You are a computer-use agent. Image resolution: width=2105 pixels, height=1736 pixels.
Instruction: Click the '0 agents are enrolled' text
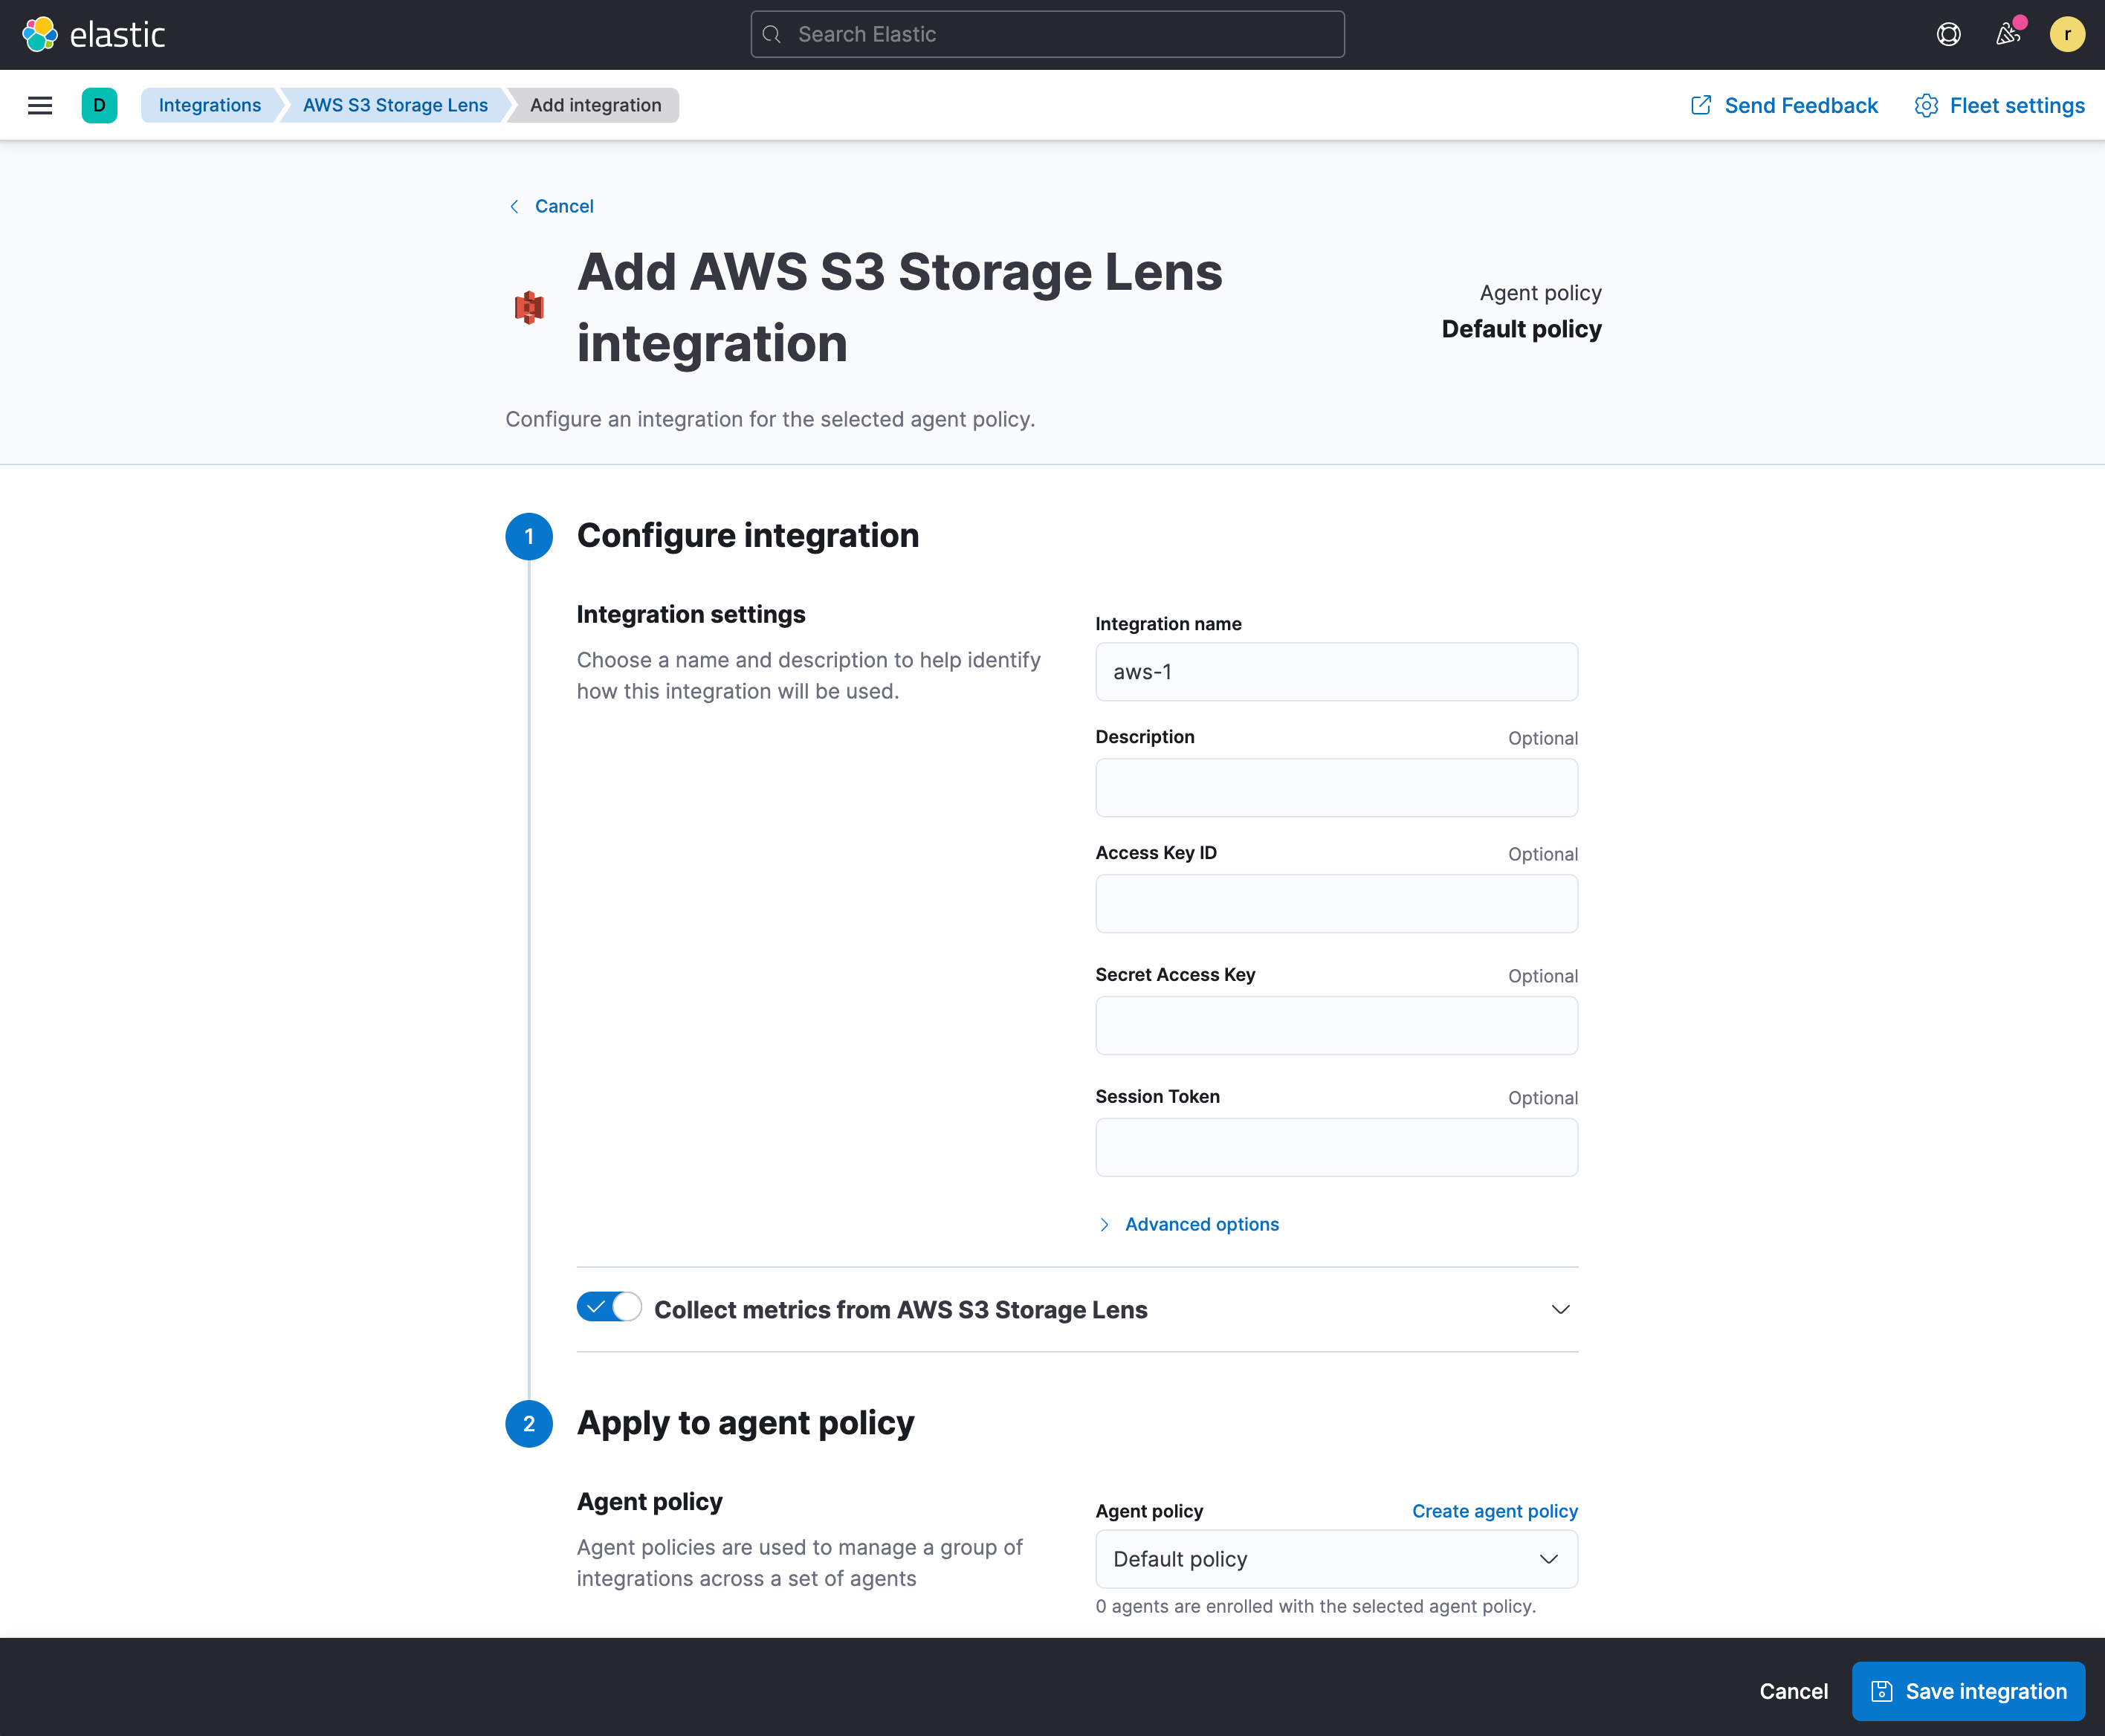[x=1315, y=1606]
